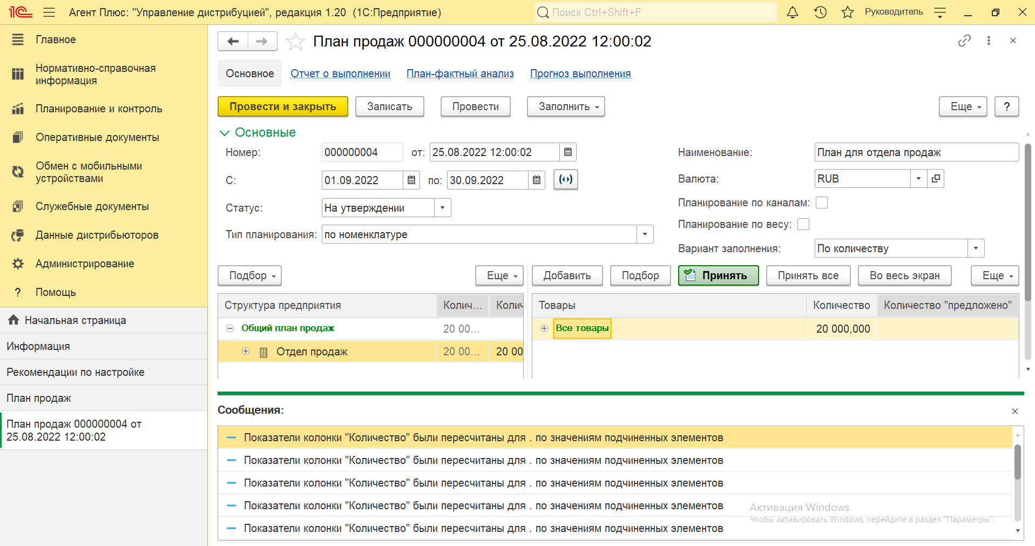Expand the Все товары row
The image size is (1035, 546).
[x=544, y=328]
